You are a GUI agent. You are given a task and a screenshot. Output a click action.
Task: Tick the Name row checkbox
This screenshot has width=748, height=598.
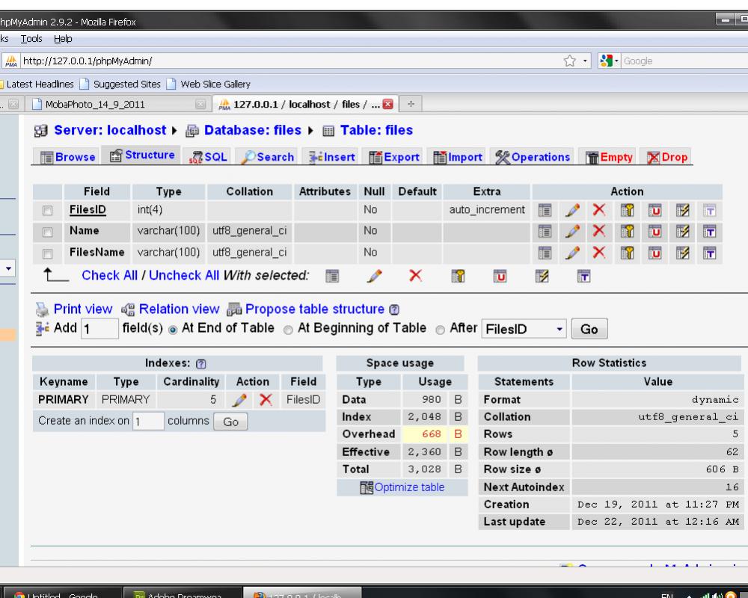[x=47, y=232]
